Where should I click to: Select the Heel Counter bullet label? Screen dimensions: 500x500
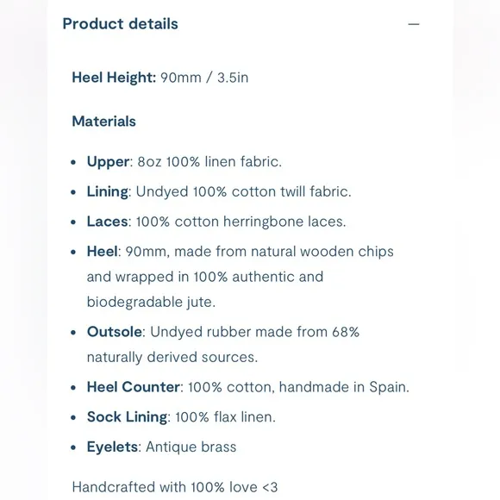134,387
